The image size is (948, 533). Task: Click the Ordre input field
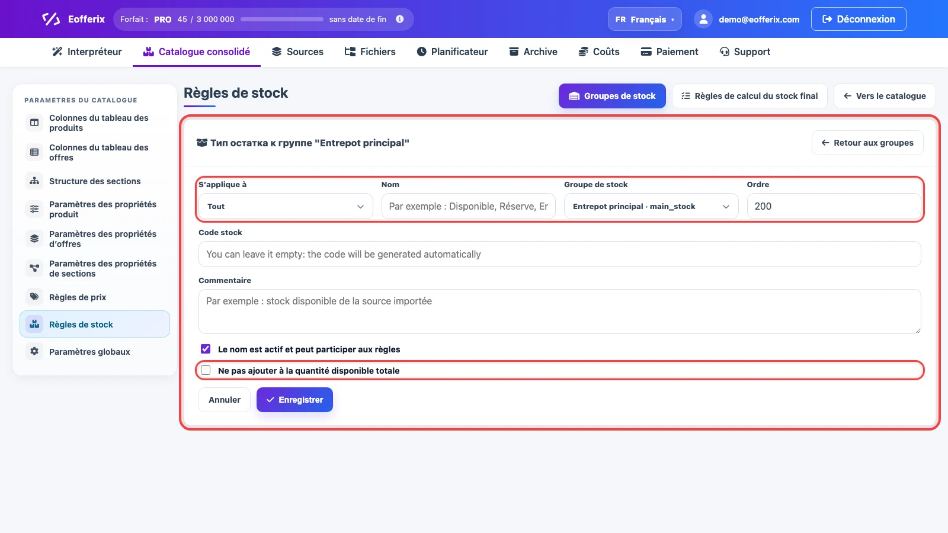pos(834,206)
